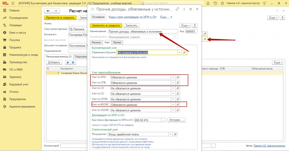Open Кадровый учет section
289x151 pixels.
tap(19, 84)
